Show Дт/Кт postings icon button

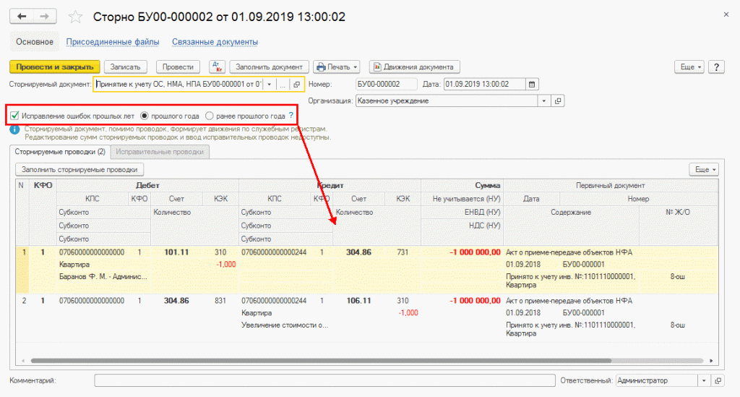point(217,67)
